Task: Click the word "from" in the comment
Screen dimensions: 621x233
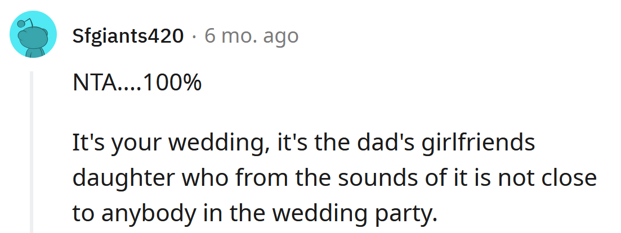Action: point(252,178)
